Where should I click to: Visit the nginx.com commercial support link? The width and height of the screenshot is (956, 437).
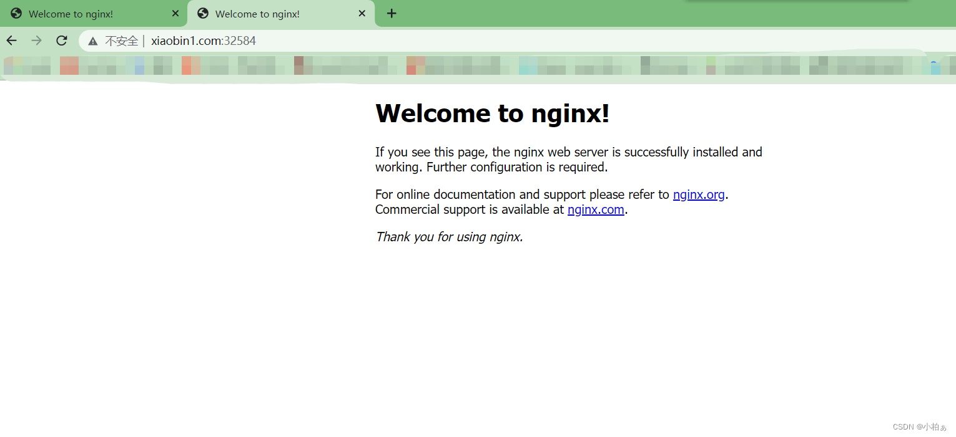point(595,209)
